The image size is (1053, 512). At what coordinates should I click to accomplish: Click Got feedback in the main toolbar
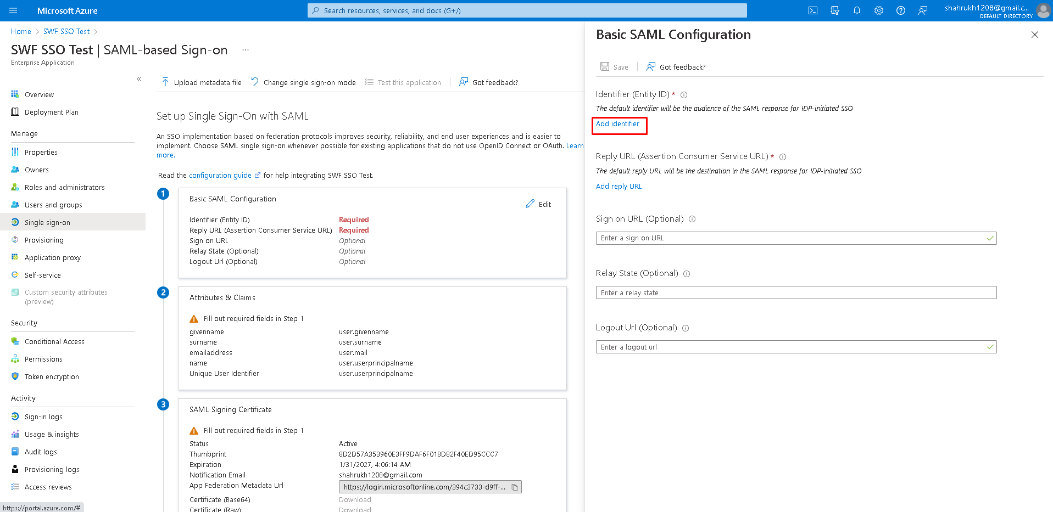tap(488, 82)
